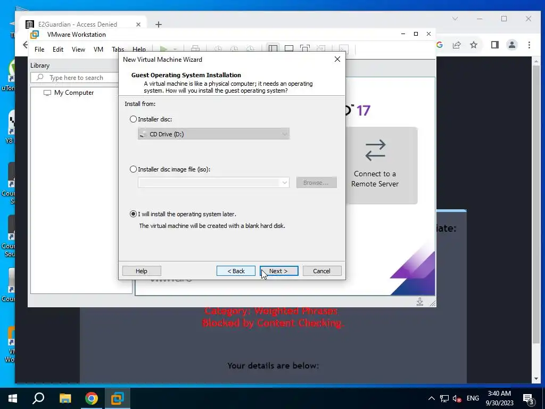This screenshot has width=545, height=409.
Task: Cancel the New Virtual Machine Wizard
Action: coord(322,271)
